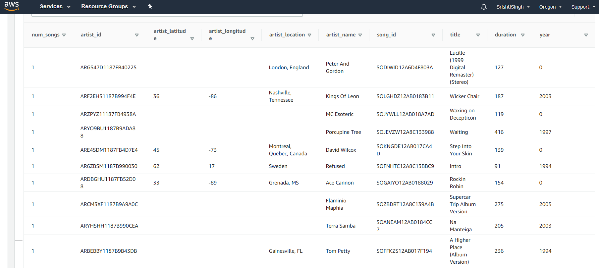Select song ID SODIWID12A6D4F803A

pyautogui.click(x=405, y=68)
